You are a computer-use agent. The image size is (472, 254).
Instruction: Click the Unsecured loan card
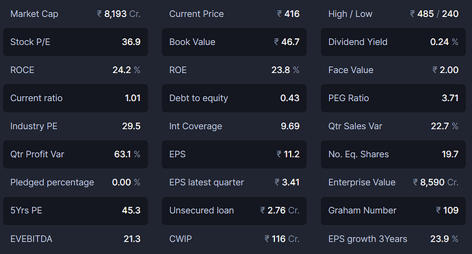pos(234,211)
